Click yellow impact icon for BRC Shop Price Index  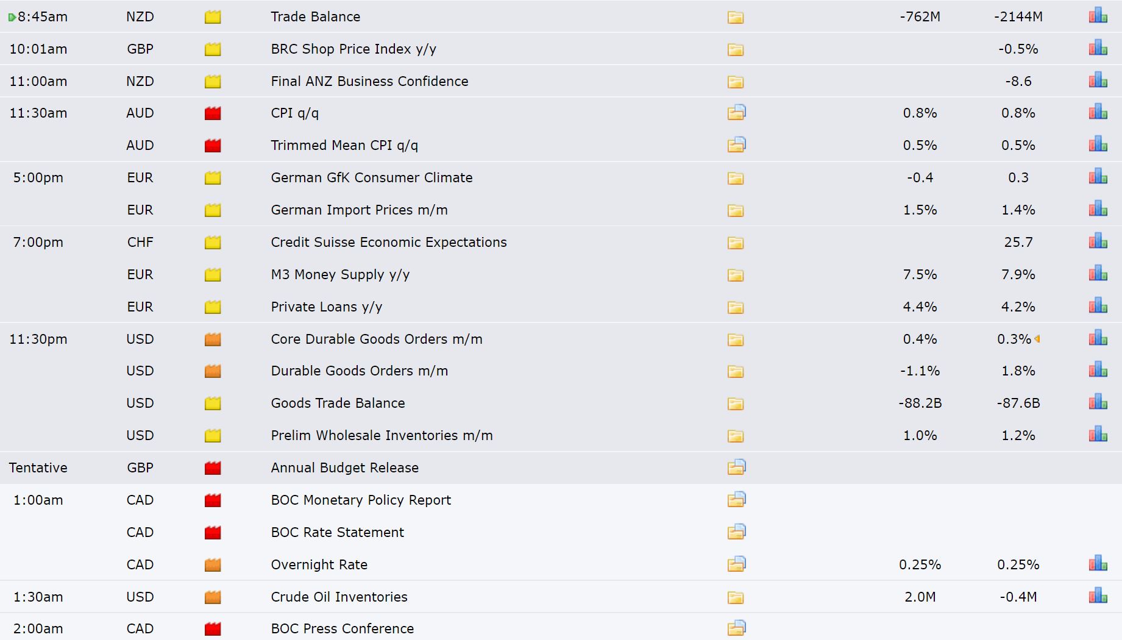point(213,49)
